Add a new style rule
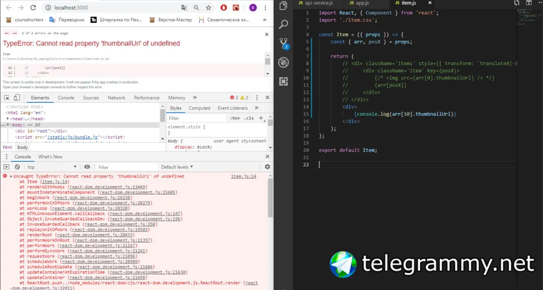The image size is (543, 290). (261, 118)
